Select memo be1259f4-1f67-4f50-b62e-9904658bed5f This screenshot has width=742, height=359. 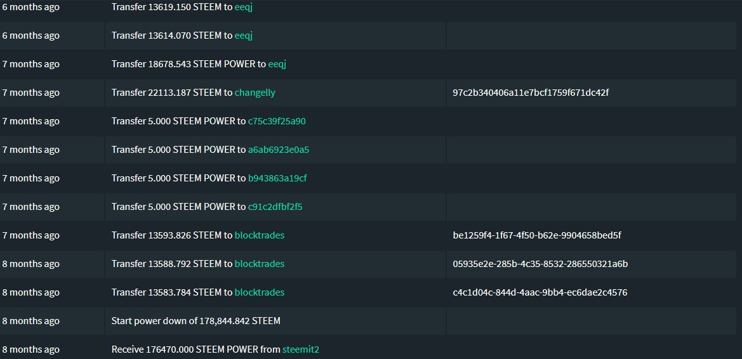coord(536,235)
